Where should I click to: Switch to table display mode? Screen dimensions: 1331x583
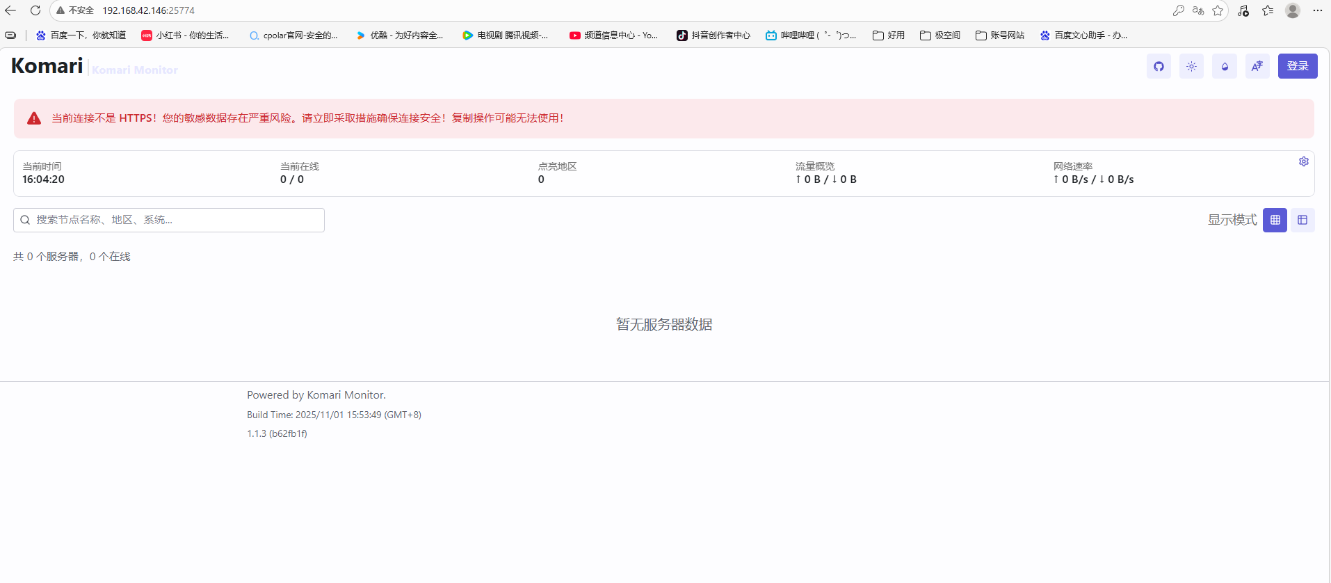tap(1302, 220)
